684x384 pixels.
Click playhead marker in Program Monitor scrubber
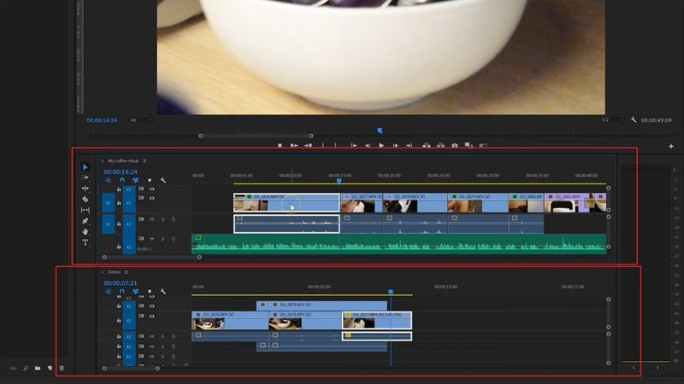click(x=380, y=131)
